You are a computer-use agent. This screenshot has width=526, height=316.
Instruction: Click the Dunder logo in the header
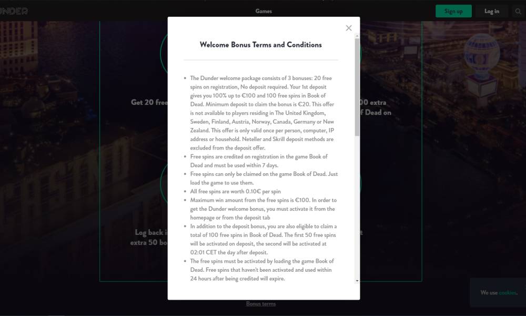coord(14,11)
